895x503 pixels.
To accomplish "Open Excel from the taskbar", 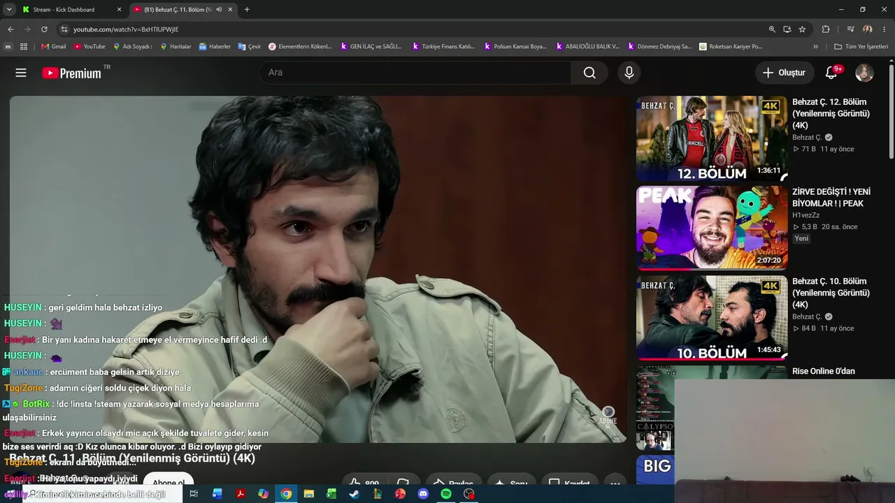I will click(x=331, y=494).
